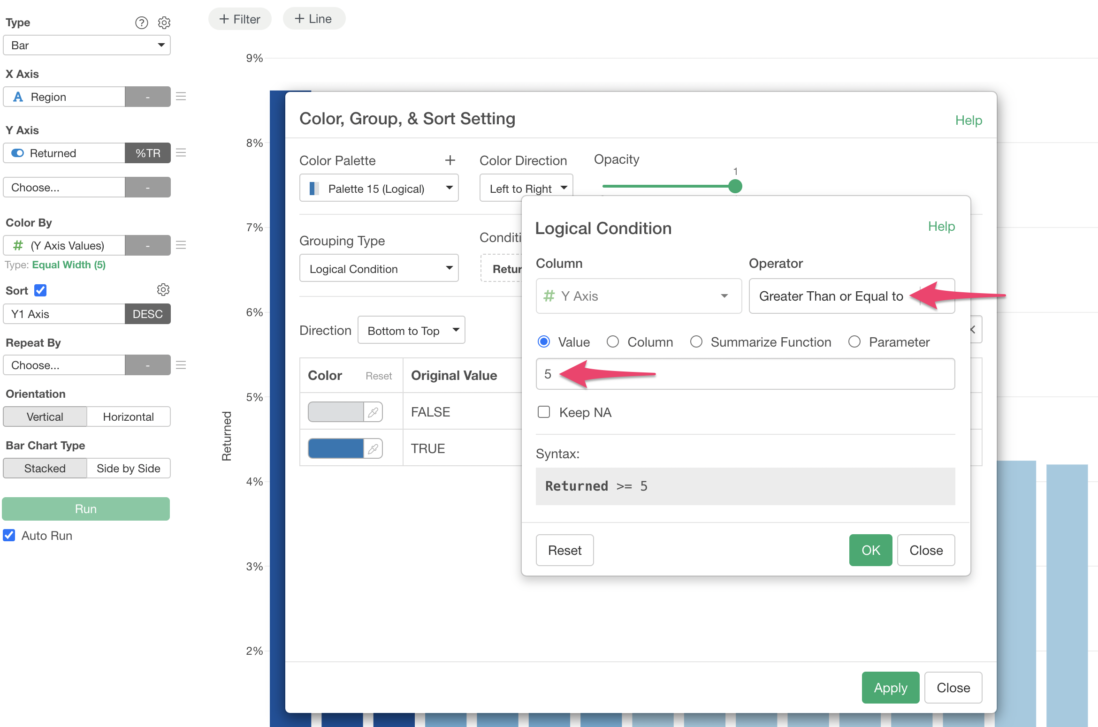The width and height of the screenshot is (1098, 727).
Task: Uncheck the Auto Run checkbox
Action: click(9, 536)
